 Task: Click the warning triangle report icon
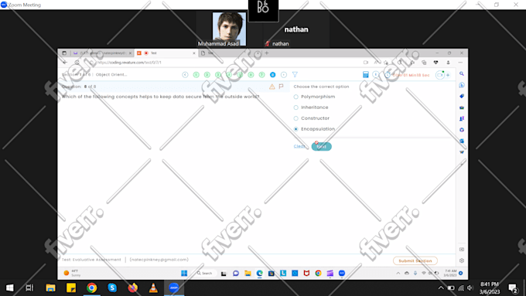tap(272, 87)
